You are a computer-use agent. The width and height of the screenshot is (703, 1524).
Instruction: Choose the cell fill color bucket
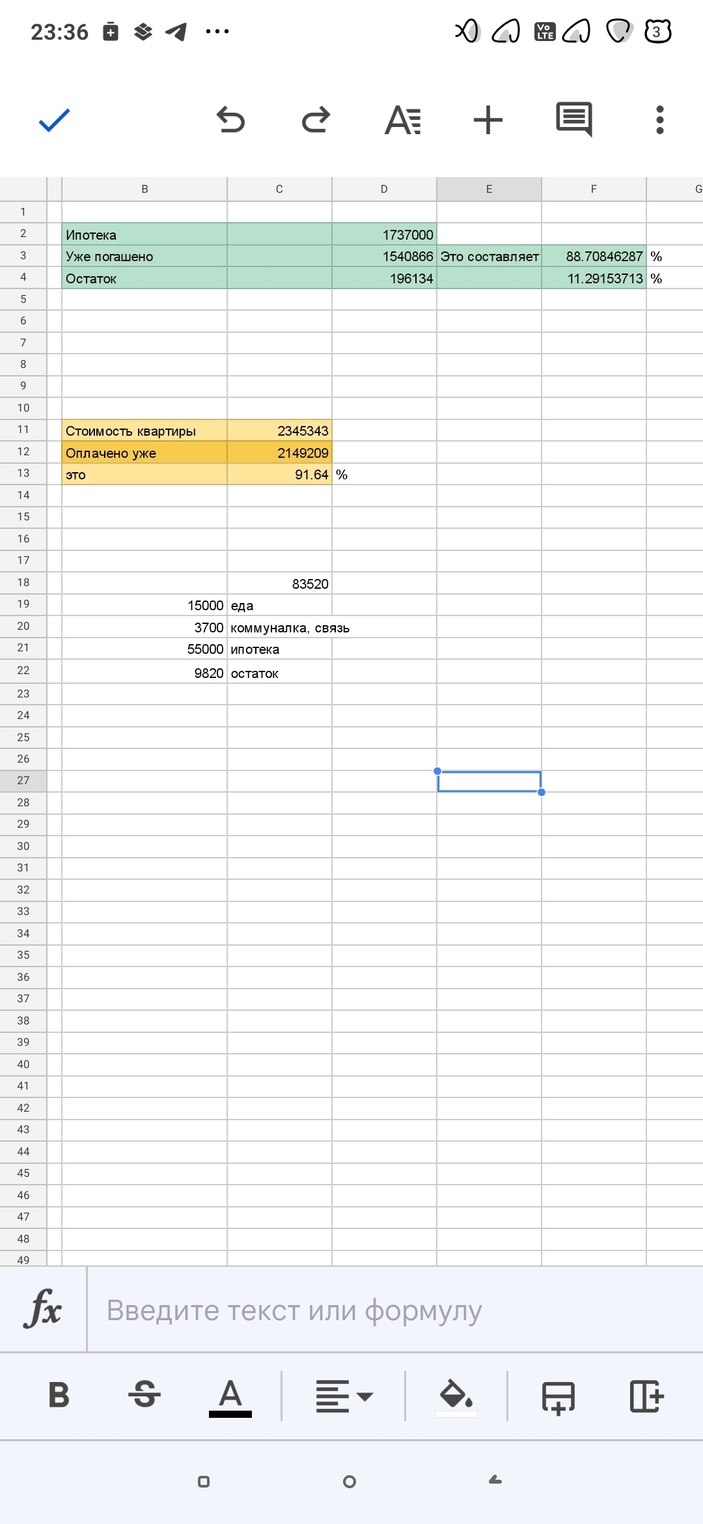click(456, 1396)
